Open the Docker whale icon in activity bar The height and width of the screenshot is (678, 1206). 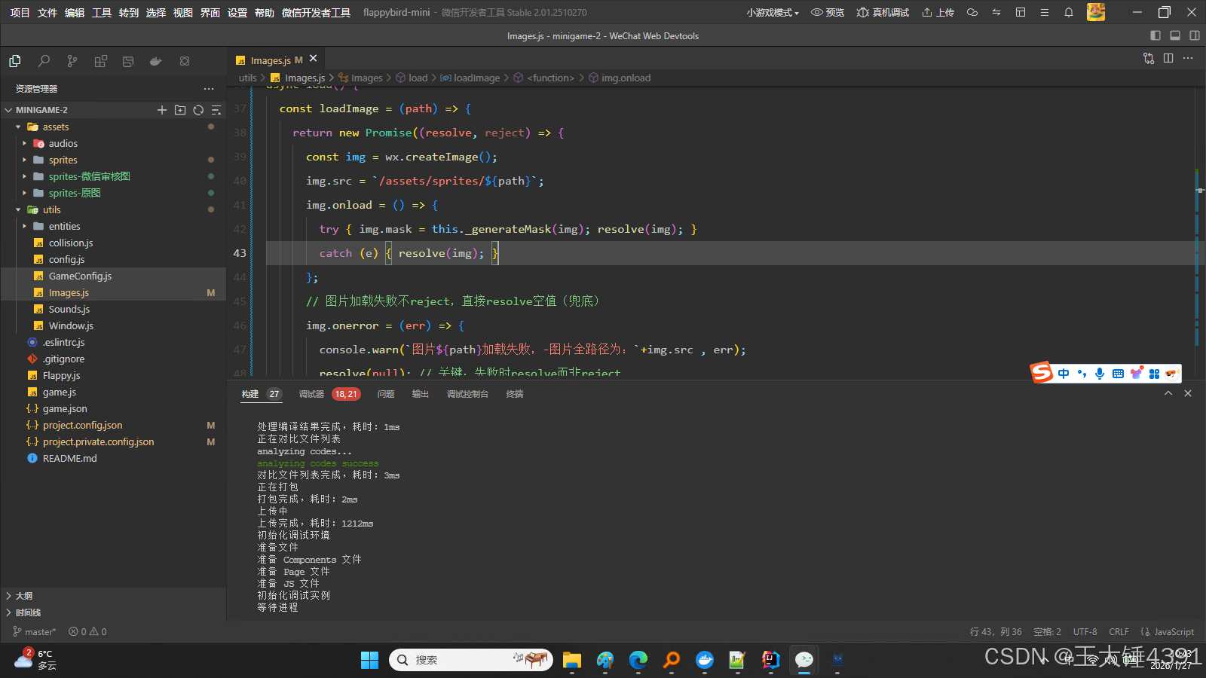(156, 61)
